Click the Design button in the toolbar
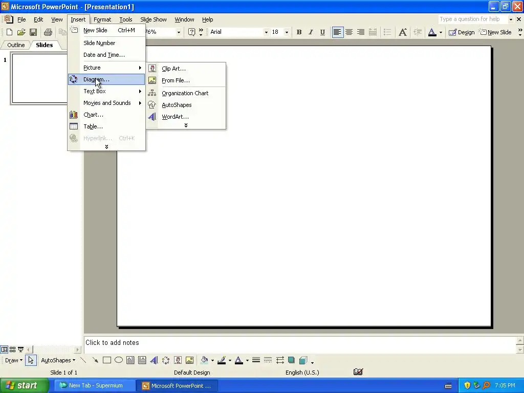This screenshot has width=524, height=393. pos(462,32)
